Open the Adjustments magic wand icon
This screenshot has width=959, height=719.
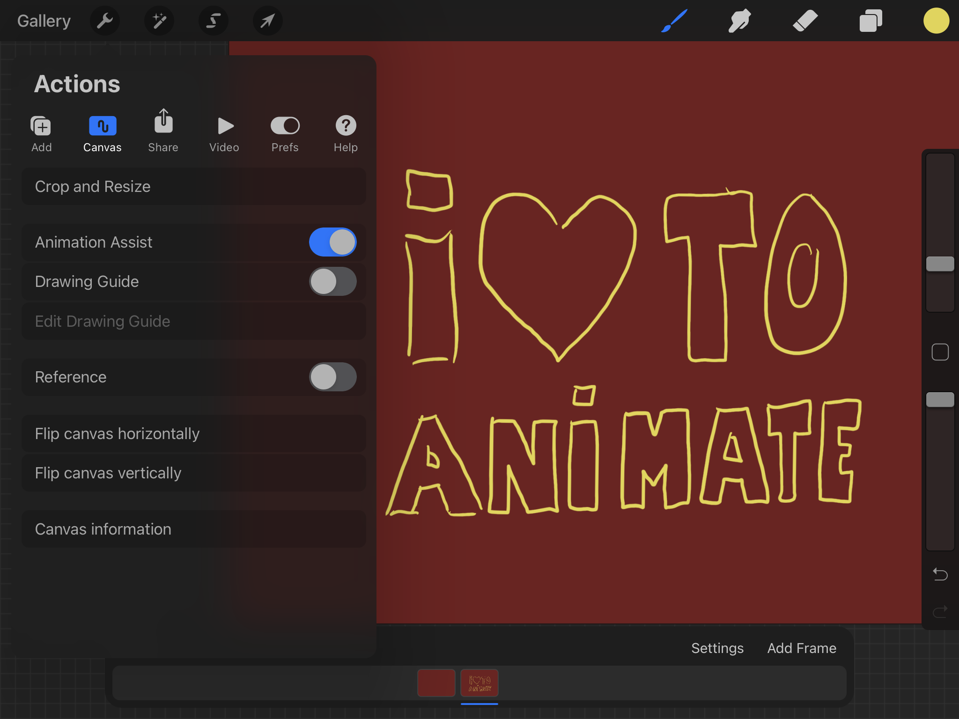click(x=159, y=21)
